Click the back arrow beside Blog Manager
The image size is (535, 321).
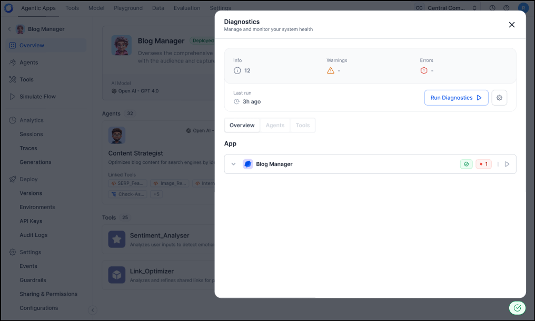pyautogui.click(x=9, y=29)
